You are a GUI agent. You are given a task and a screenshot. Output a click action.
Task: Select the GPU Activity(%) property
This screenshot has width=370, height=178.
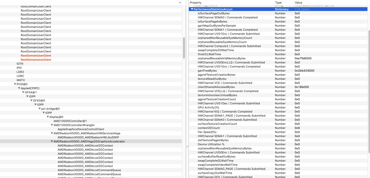pyautogui.click(x=208, y=107)
